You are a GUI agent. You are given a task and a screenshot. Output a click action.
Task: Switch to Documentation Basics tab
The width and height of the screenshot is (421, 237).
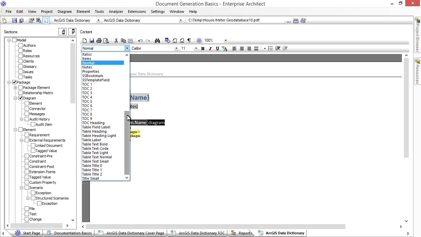(x=69, y=233)
